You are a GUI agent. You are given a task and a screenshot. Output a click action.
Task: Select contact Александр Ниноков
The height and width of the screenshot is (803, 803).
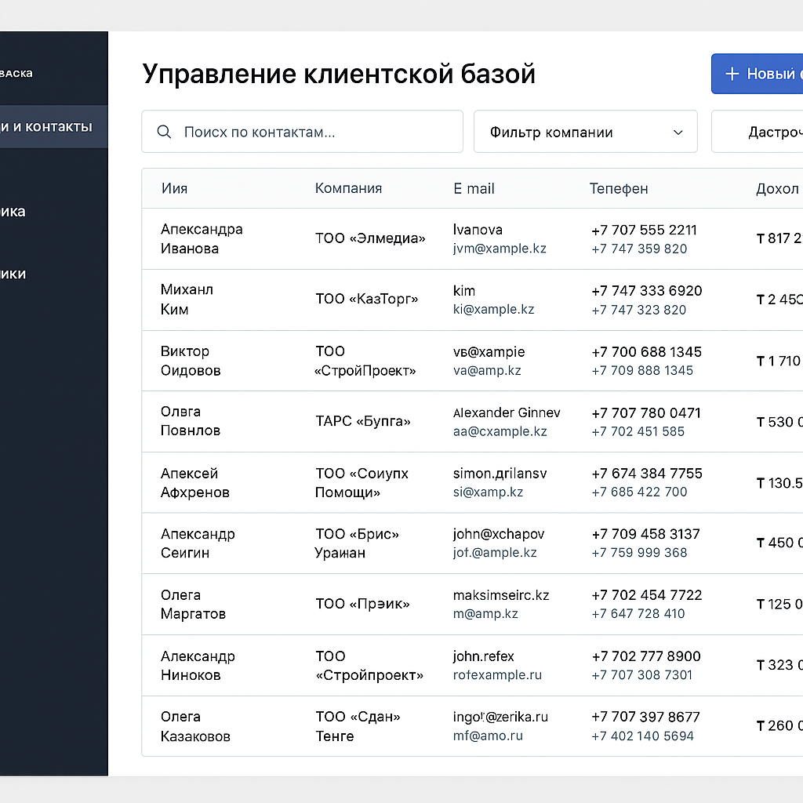(198, 665)
